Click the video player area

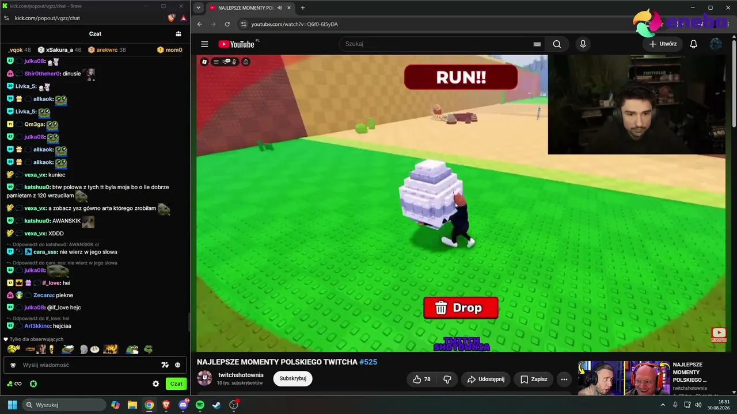click(x=461, y=202)
